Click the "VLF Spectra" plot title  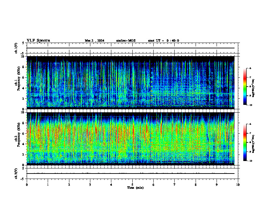tap(38, 41)
